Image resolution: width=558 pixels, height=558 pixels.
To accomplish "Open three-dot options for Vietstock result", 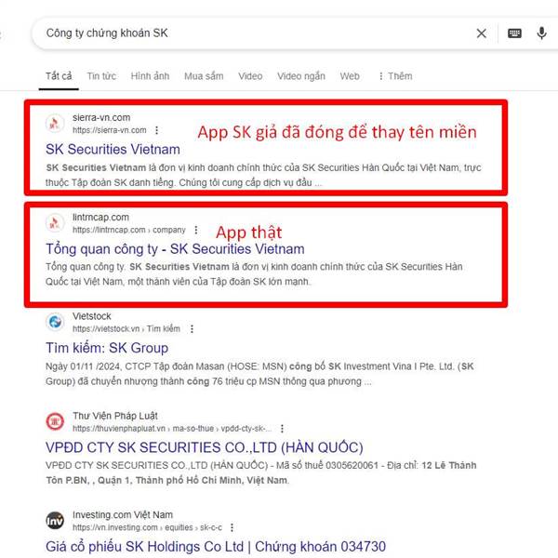I will pos(192,329).
